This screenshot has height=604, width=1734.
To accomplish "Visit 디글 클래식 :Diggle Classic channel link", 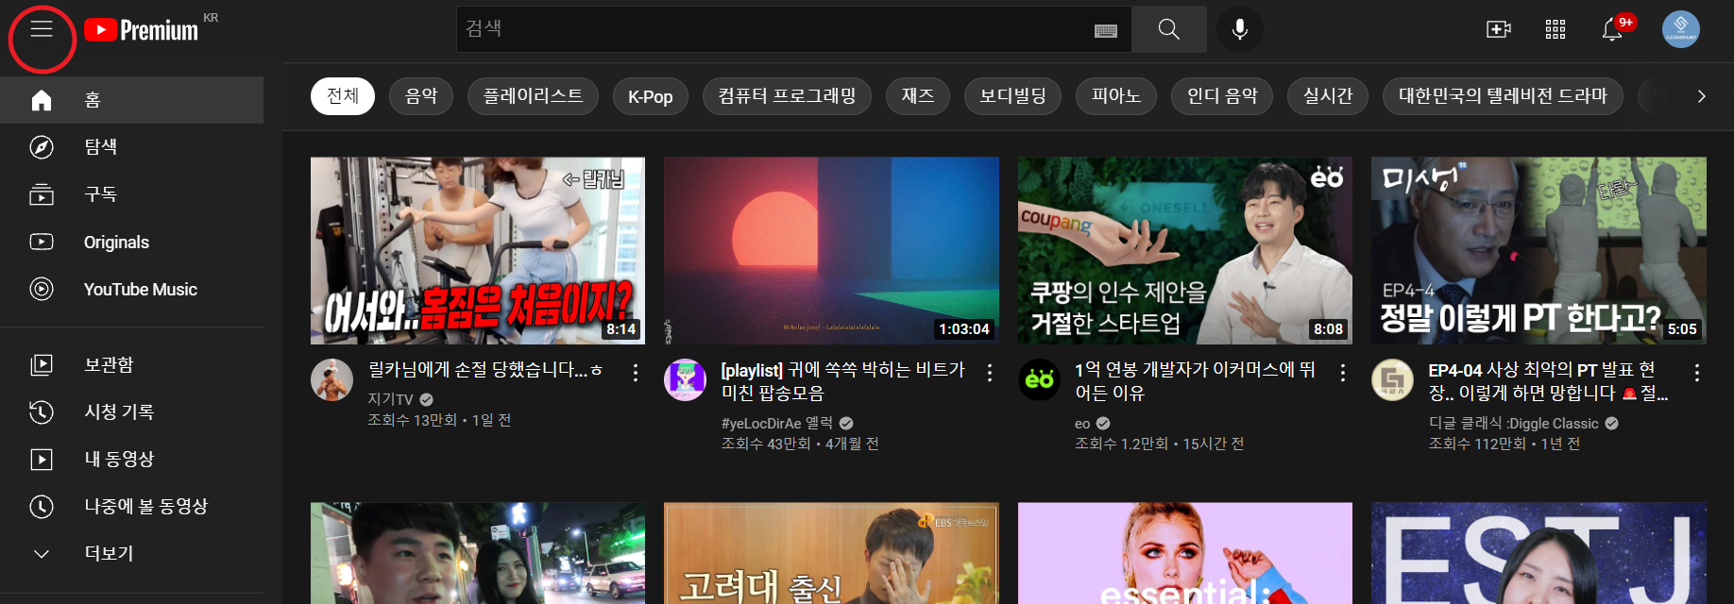I will pos(1513,423).
